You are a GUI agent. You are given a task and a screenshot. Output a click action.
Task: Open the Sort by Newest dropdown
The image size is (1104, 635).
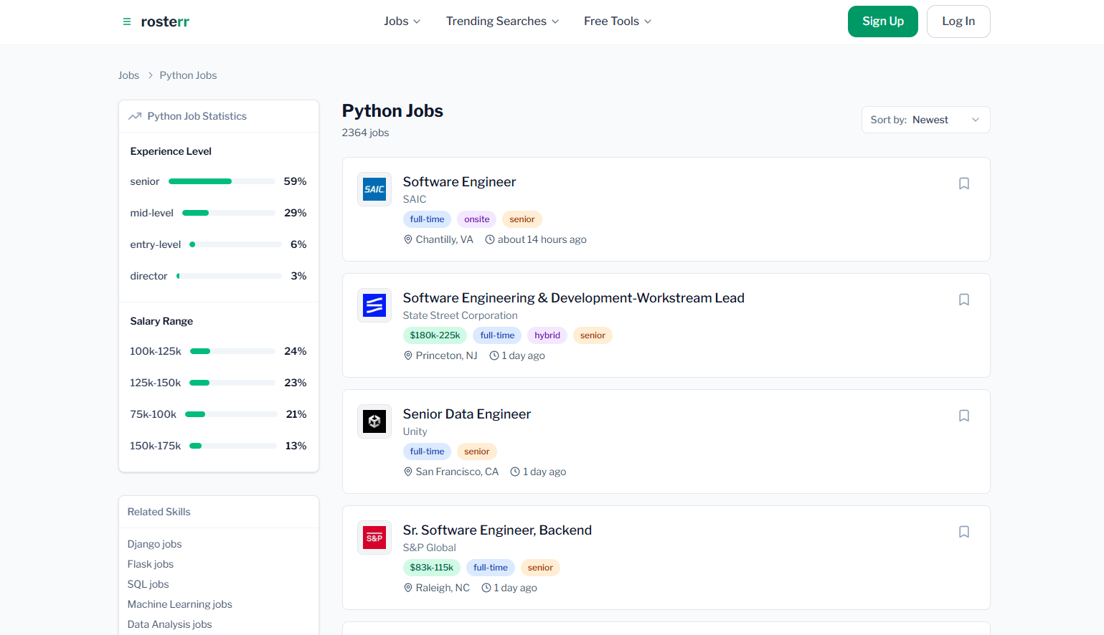(x=925, y=120)
